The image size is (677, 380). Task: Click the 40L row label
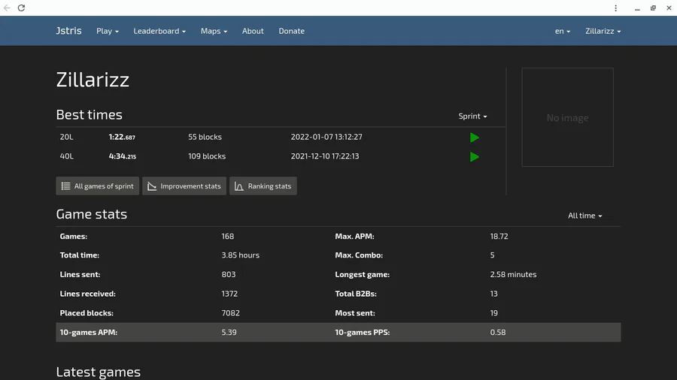tap(66, 156)
